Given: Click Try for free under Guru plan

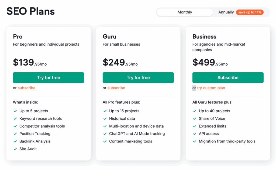Looking at the screenshot, I should tap(138, 77).
